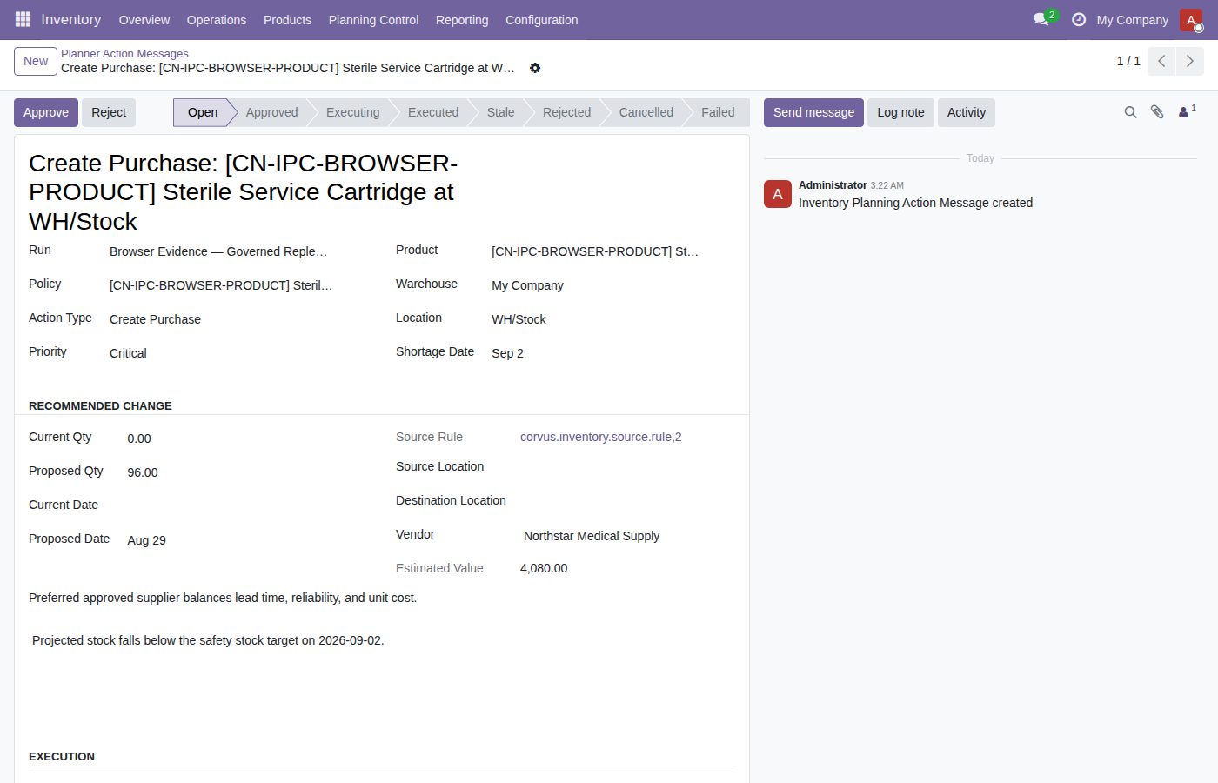Select the Approved status stage

[x=271, y=112]
